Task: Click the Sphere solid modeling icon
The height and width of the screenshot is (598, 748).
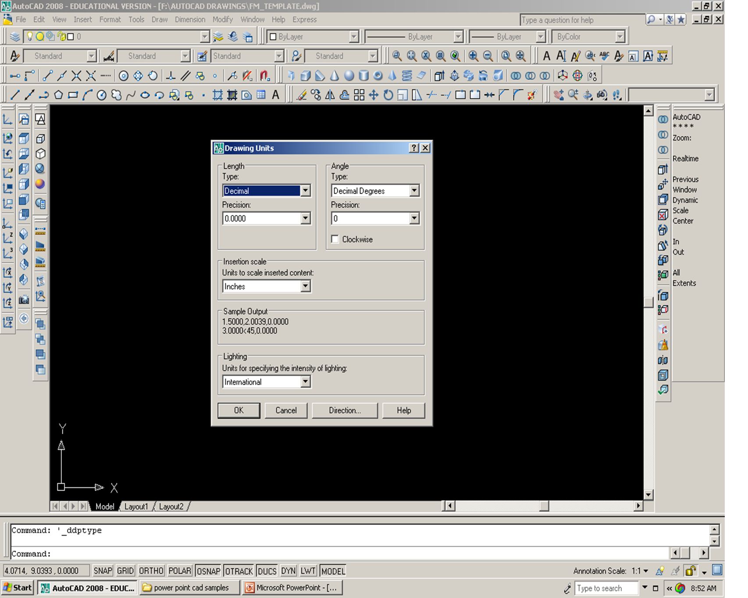Action: (349, 76)
